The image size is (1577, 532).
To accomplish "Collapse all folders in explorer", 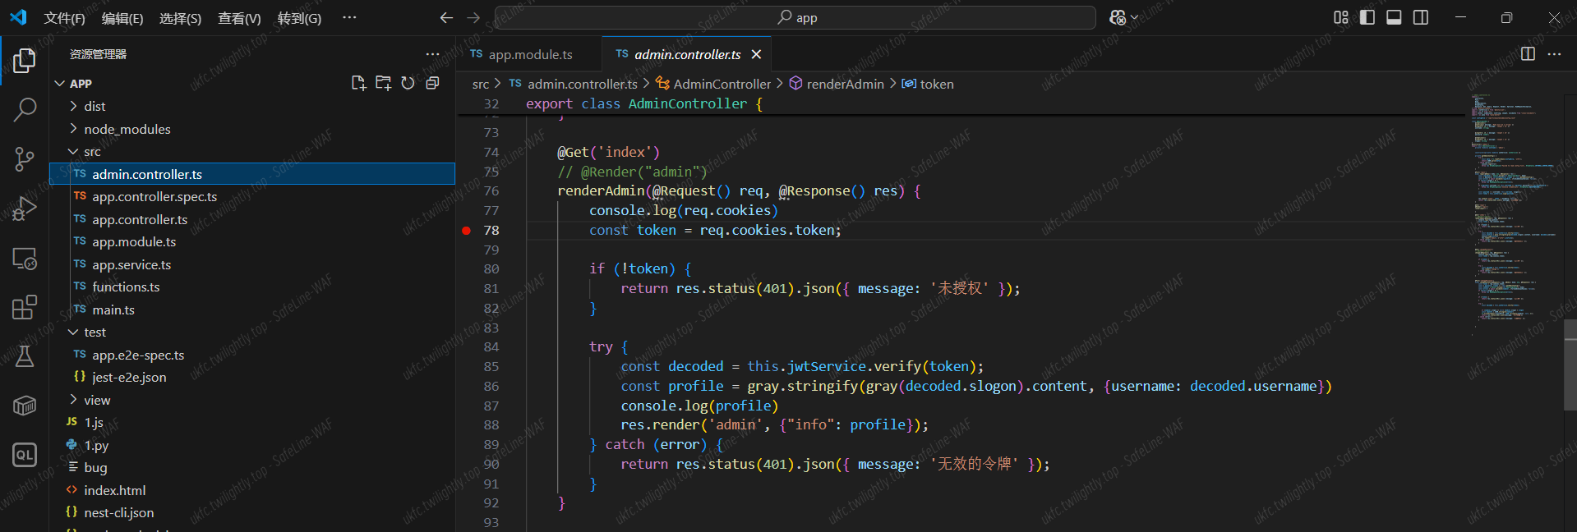I will pos(432,83).
